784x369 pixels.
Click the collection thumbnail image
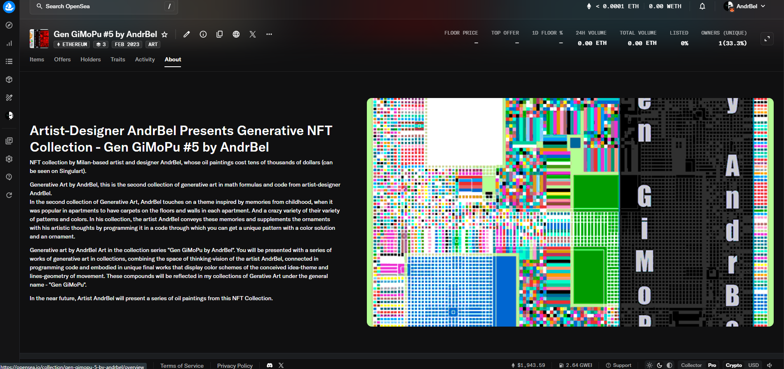click(x=39, y=39)
